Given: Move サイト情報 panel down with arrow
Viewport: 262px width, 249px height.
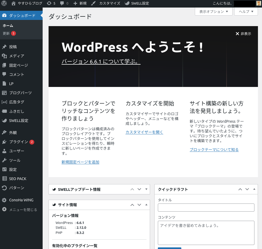Looking at the screenshot, I should click(139, 205).
